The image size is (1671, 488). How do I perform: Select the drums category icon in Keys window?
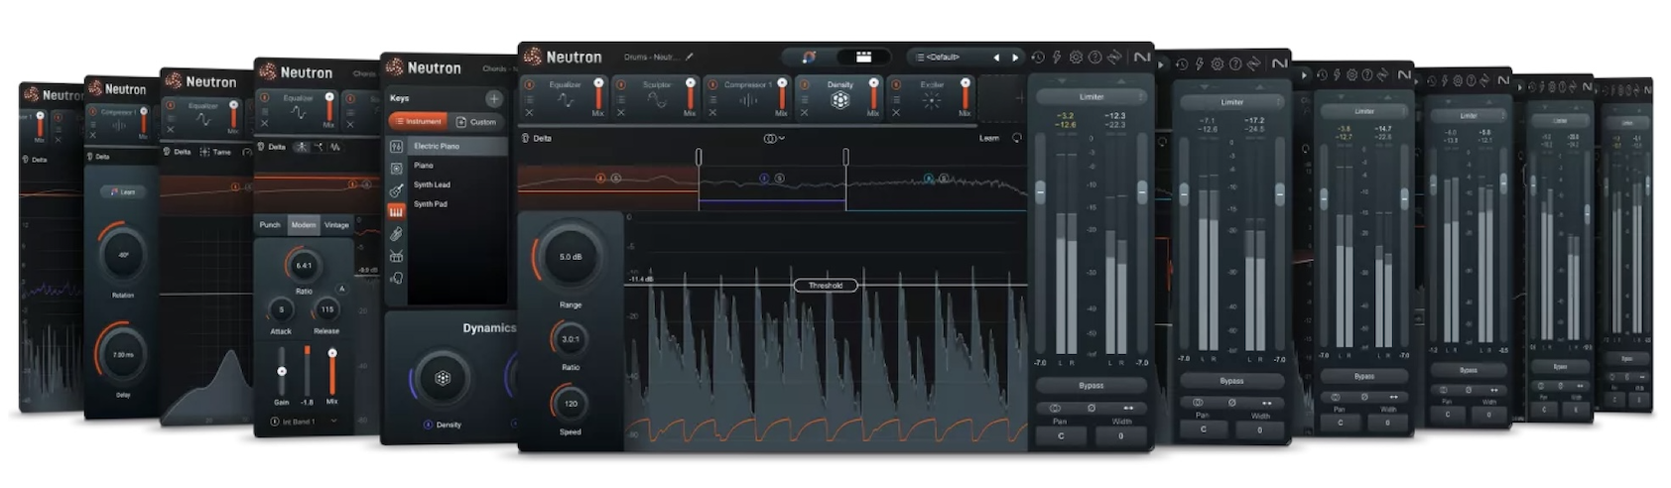click(x=397, y=257)
